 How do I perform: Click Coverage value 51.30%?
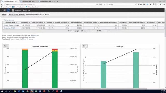(x=125, y=25)
